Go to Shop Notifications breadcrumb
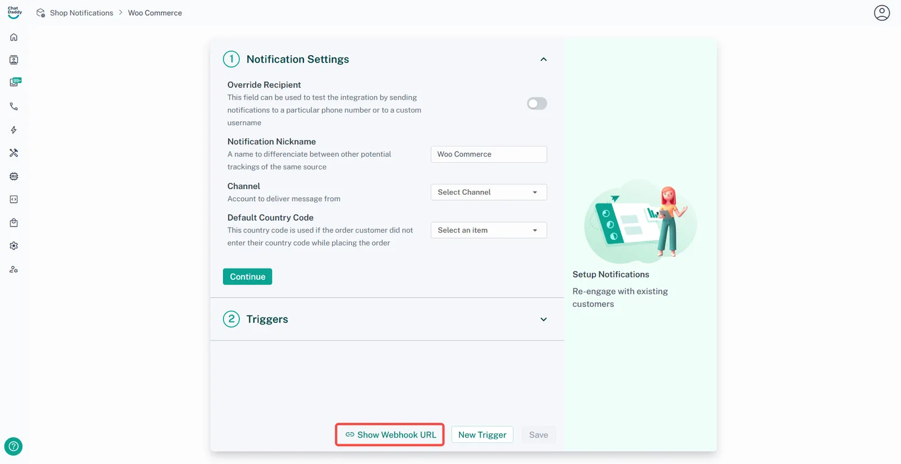The image size is (901, 464). point(81,13)
